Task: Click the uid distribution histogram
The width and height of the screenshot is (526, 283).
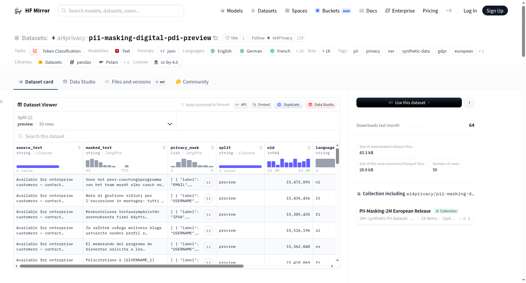Action: [x=289, y=163]
